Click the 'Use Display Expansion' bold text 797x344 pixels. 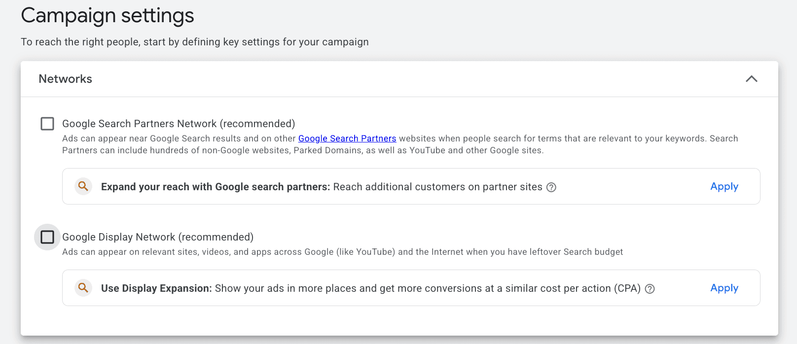(x=156, y=288)
